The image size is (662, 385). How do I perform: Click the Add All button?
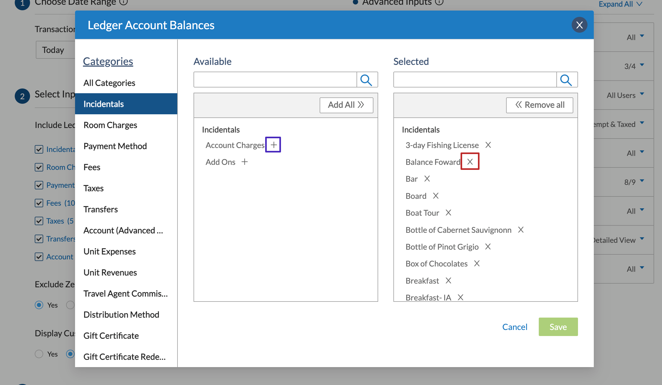tap(346, 105)
